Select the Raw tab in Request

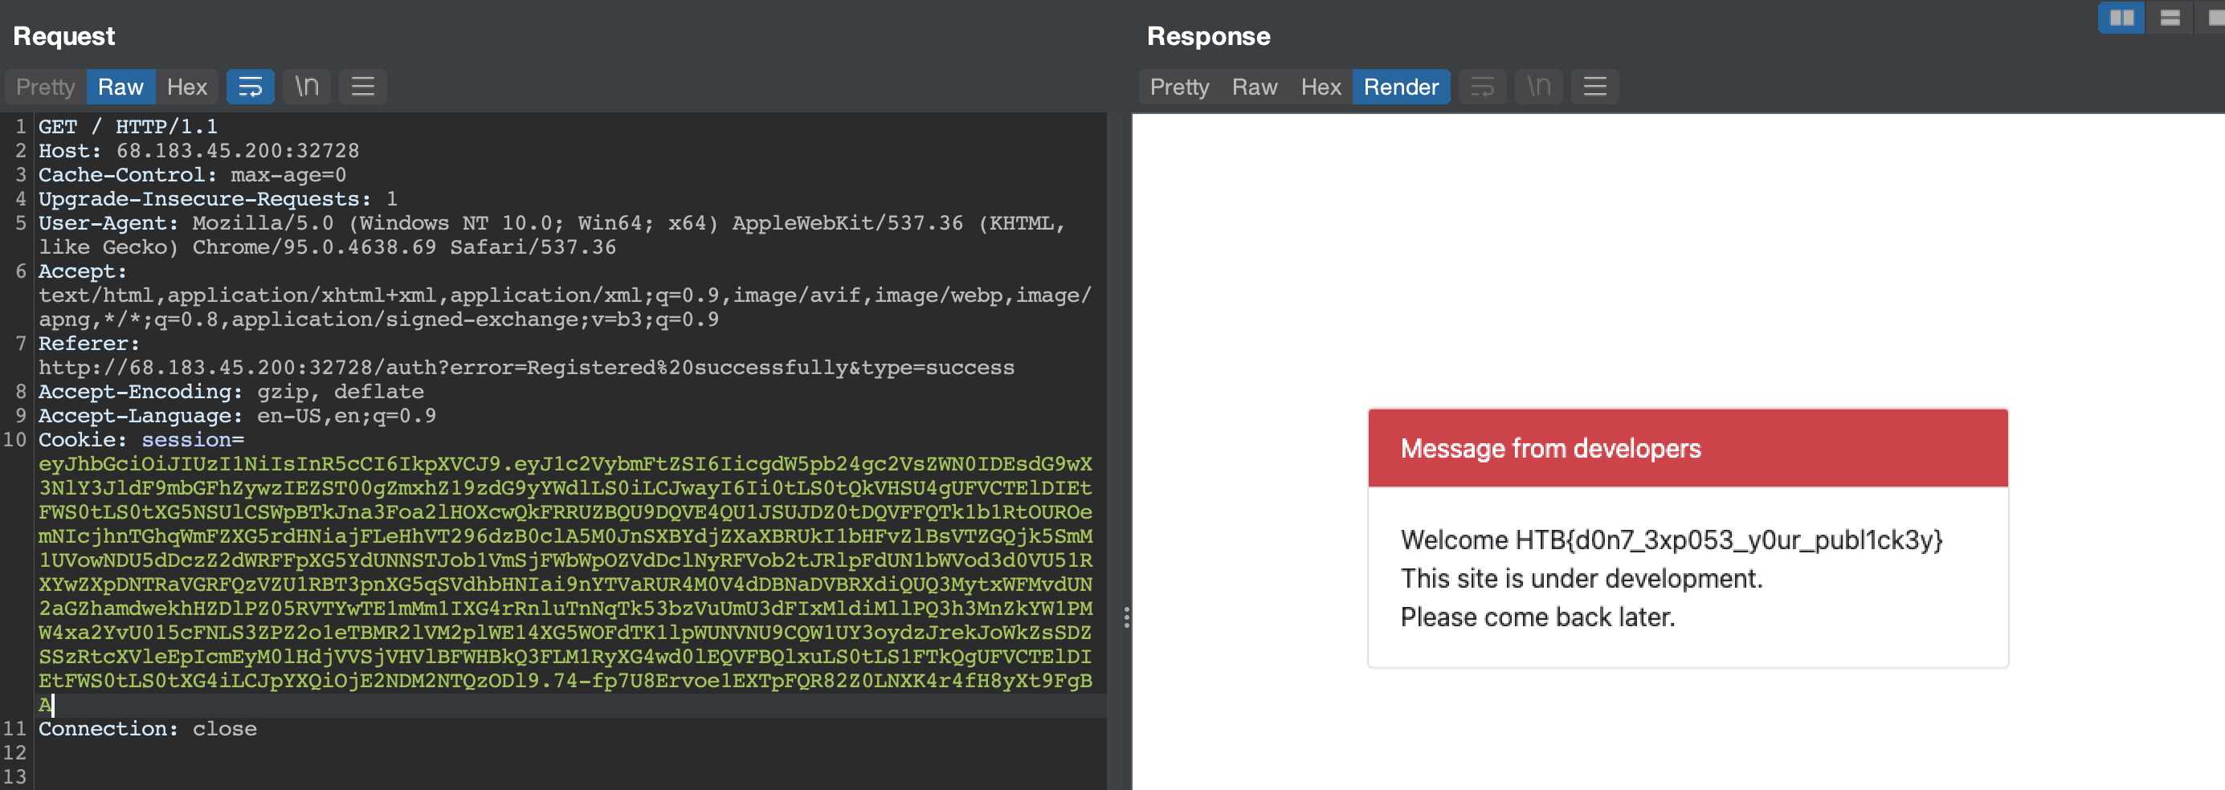click(121, 87)
